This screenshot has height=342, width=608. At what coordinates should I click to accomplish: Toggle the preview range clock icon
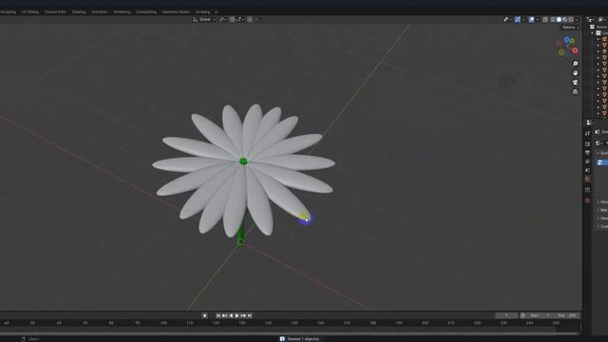point(522,315)
